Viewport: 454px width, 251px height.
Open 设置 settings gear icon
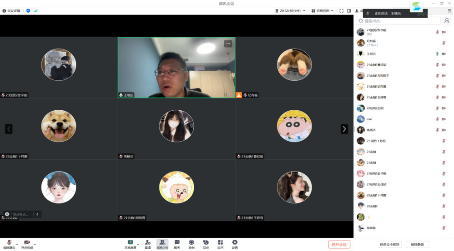pyautogui.click(x=235, y=243)
